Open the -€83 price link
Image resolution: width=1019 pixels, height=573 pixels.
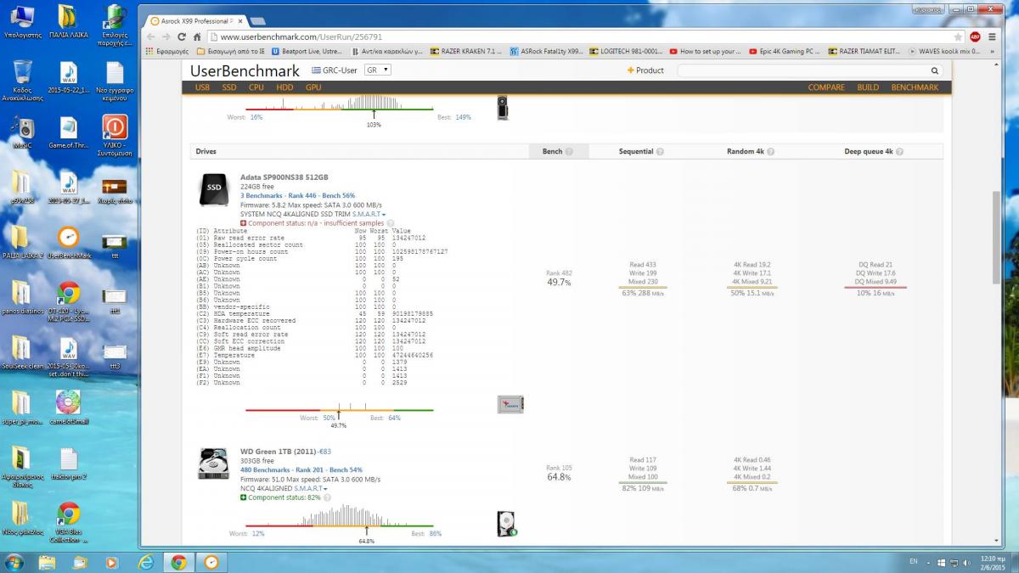325,451
